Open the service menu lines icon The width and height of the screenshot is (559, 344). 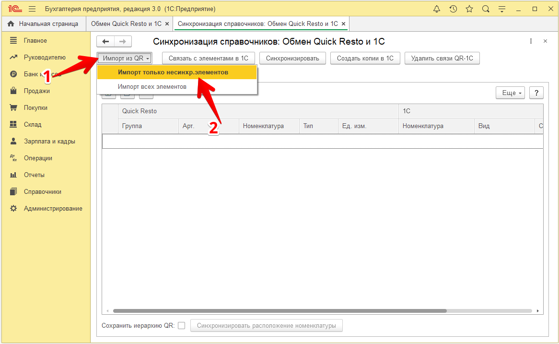tap(502, 9)
